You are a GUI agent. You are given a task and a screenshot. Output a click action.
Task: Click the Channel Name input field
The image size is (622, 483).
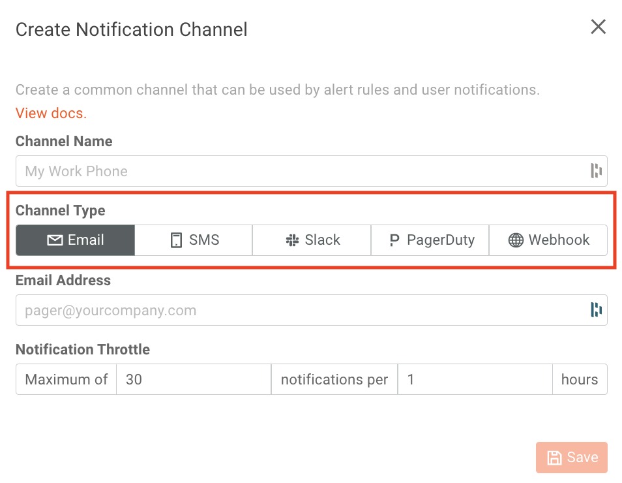[293, 171]
